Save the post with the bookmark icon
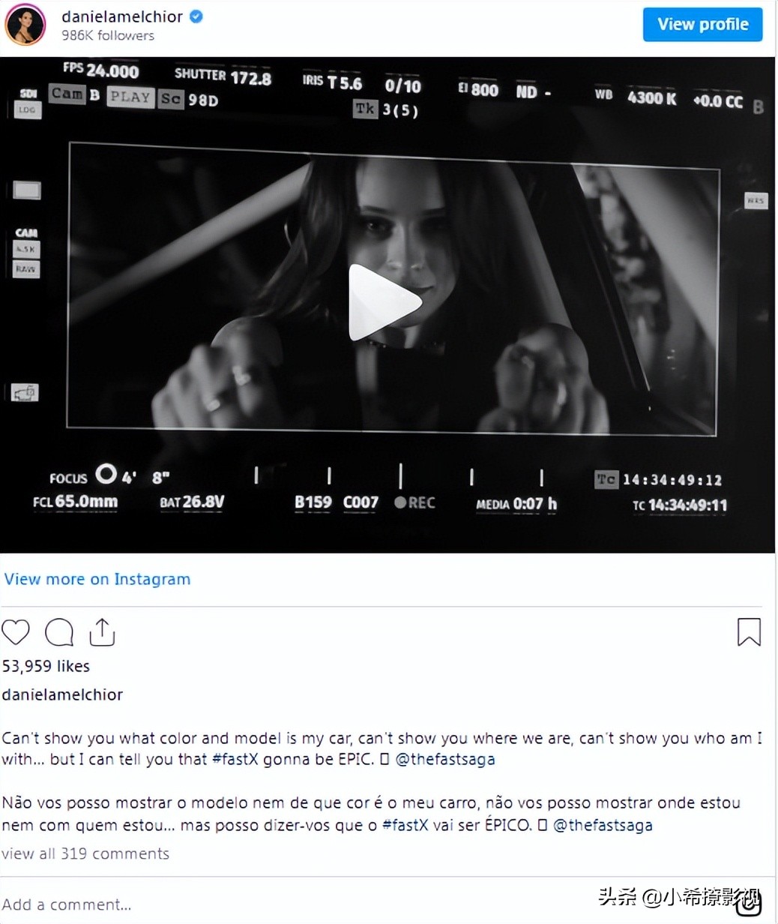The image size is (778, 924). pyautogui.click(x=749, y=632)
